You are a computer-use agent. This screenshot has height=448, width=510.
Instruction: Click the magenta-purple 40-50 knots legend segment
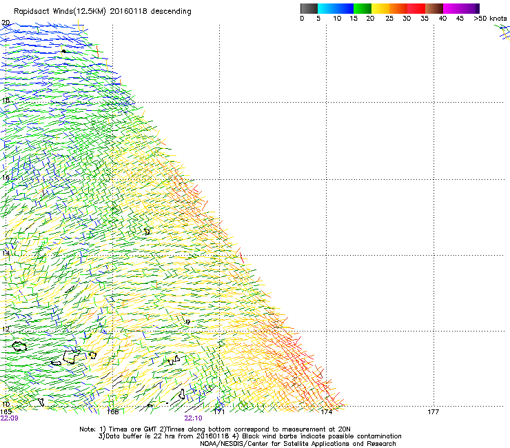pos(461,8)
